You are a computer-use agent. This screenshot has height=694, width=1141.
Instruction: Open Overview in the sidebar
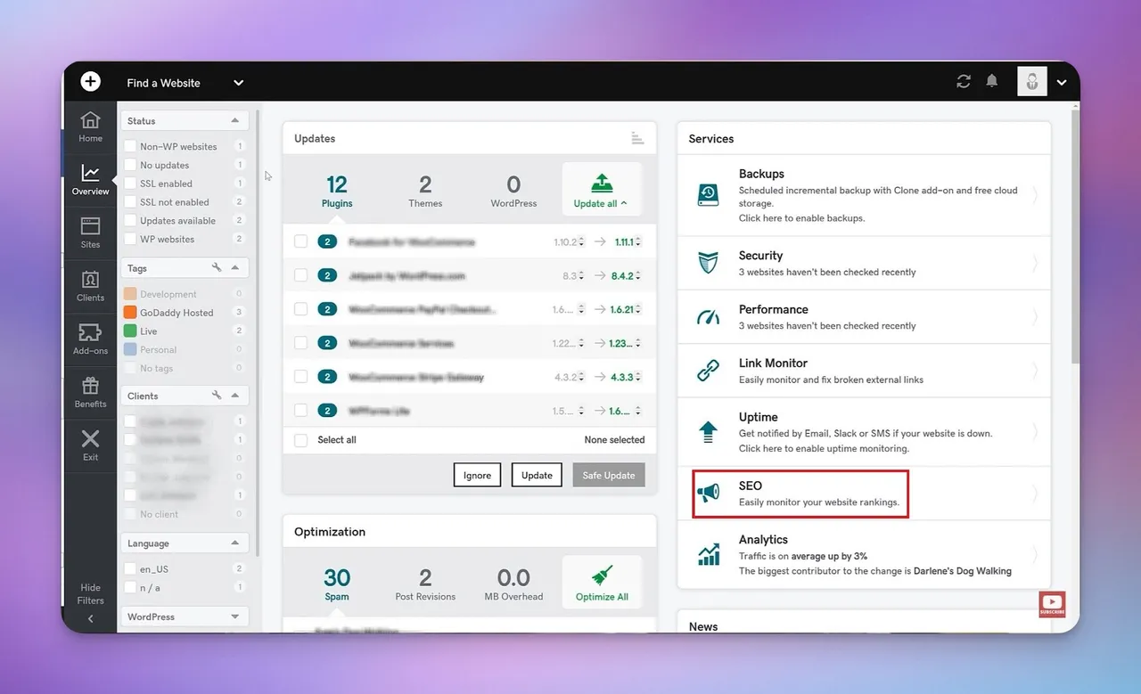click(x=91, y=179)
